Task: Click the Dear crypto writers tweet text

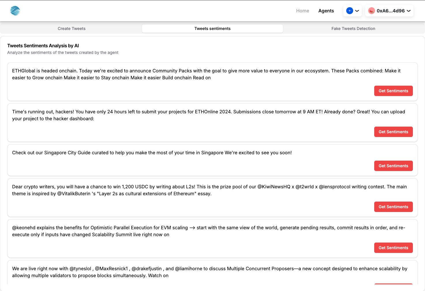Action: (x=209, y=190)
